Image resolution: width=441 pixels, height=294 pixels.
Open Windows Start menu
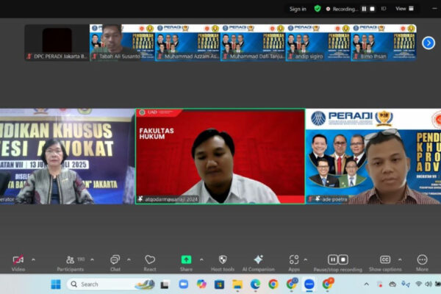(56, 284)
